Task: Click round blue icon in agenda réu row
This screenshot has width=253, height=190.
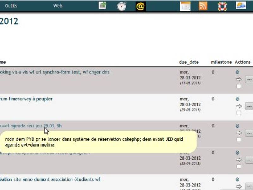Action: [237, 126]
